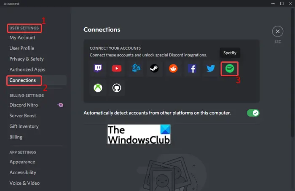Connect a Spotify account
Screen dimensions: 295x191
[230, 68]
